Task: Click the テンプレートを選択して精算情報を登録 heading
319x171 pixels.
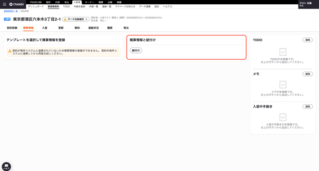Action: [36, 40]
